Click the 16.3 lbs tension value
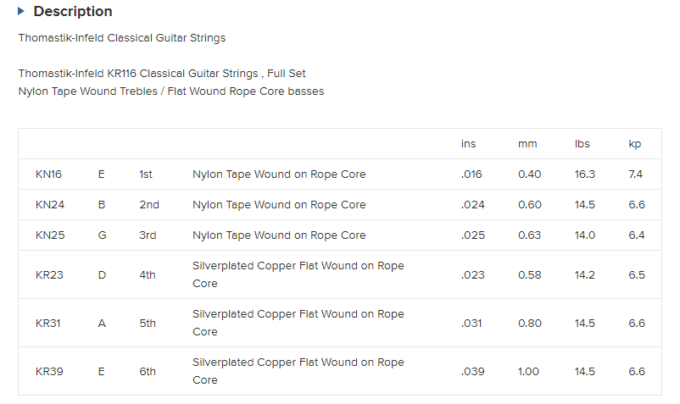Image resolution: width=680 pixels, height=404 pixels. pos(585,174)
